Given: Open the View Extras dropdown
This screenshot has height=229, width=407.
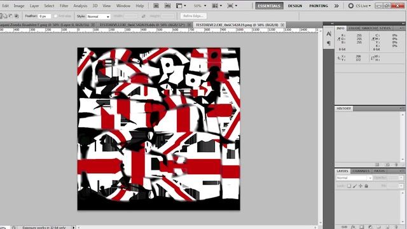Looking at the screenshot, I should (x=181, y=6).
